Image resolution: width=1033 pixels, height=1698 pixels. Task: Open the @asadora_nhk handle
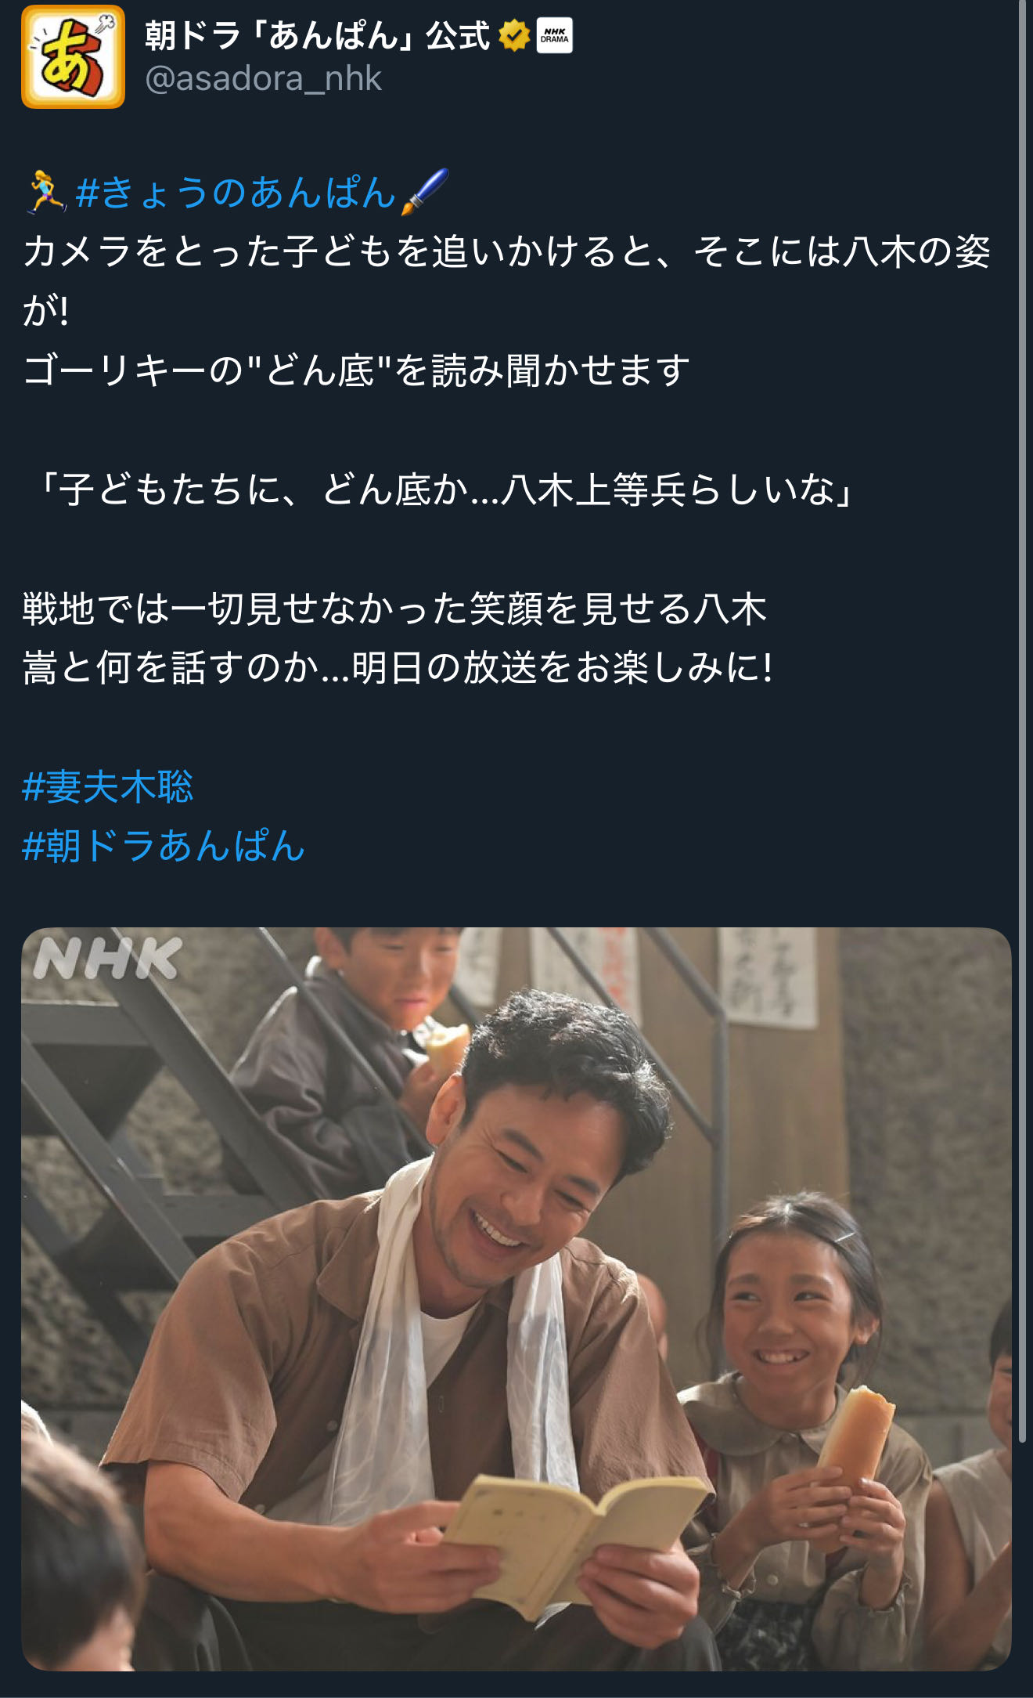tap(264, 79)
